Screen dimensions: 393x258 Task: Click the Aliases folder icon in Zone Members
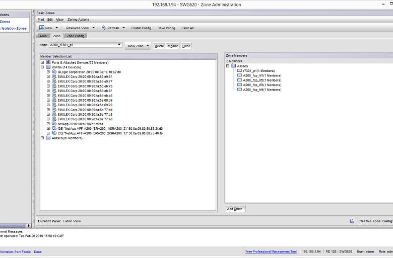pyautogui.click(x=234, y=66)
